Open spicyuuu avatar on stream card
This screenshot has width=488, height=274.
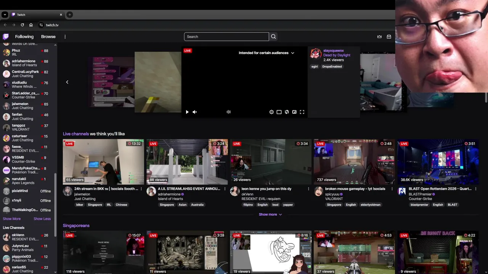point(318,191)
